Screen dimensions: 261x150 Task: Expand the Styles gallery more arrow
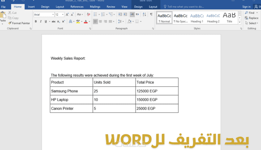(x=240, y=22)
